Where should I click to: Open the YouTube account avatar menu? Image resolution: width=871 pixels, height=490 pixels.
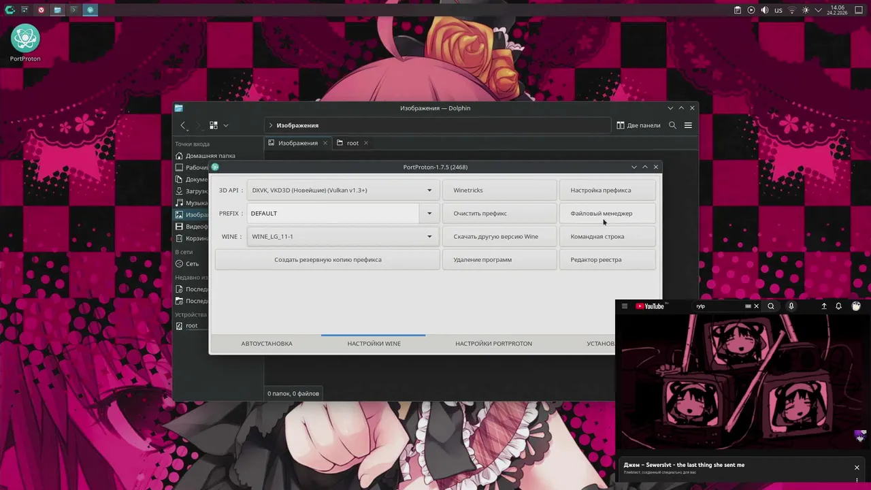856,306
